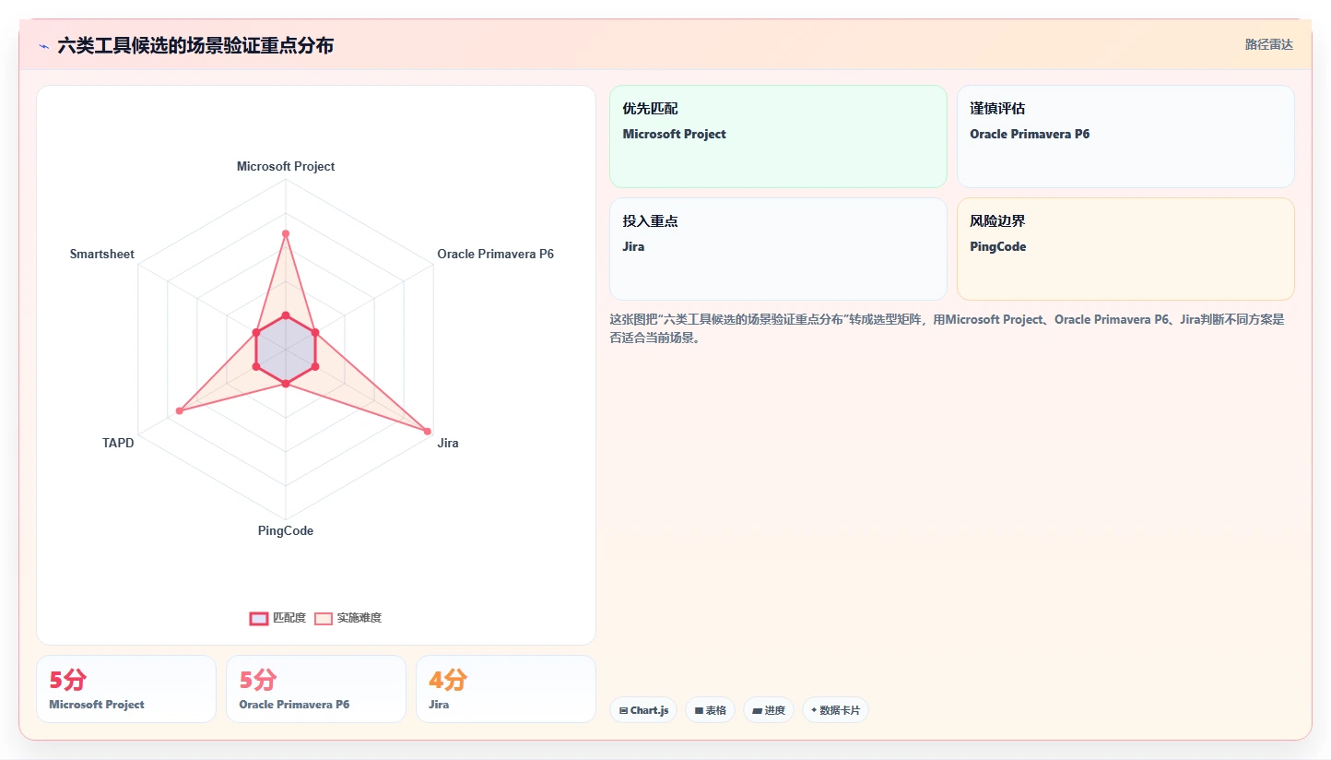Click the 进度 tag pill
1331x760 pixels.
coord(769,710)
